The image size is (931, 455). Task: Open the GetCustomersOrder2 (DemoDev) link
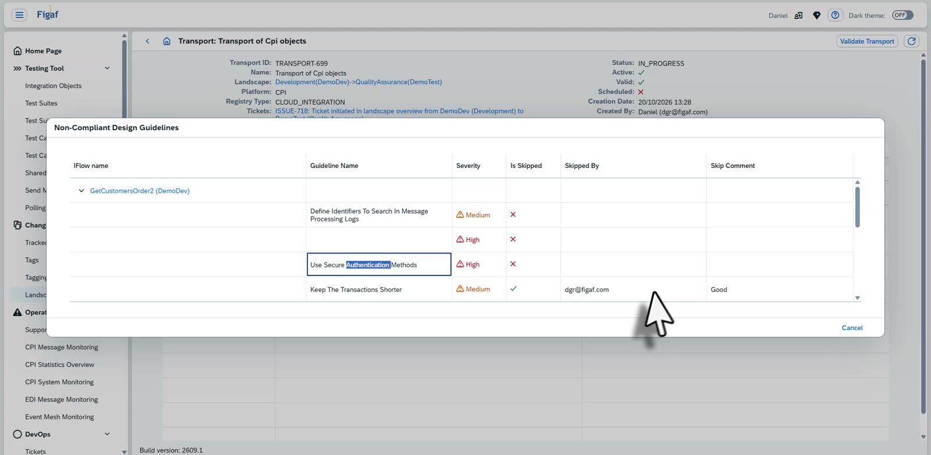pyautogui.click(x=140, y=191)
